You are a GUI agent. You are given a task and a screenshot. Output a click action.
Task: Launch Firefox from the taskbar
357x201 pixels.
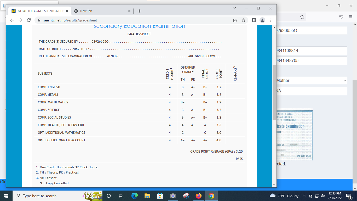pyautogui.click(x=199, y=196)
